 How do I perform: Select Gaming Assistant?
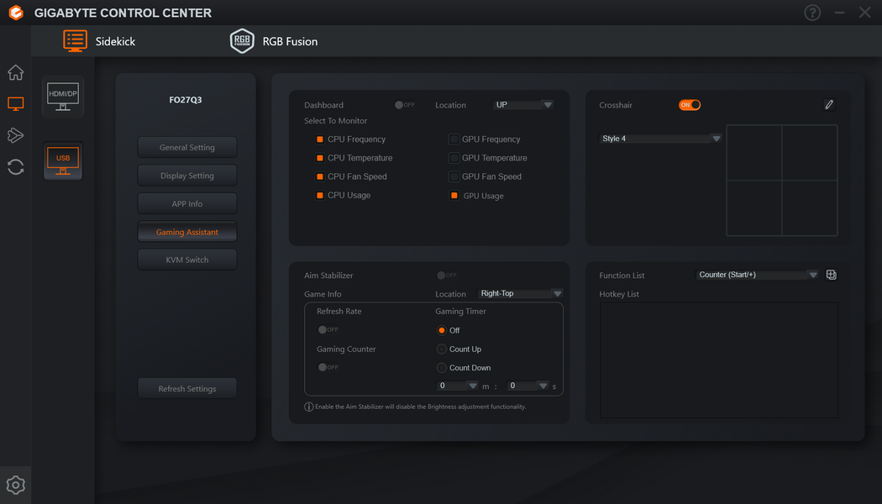tap(187, 232)
